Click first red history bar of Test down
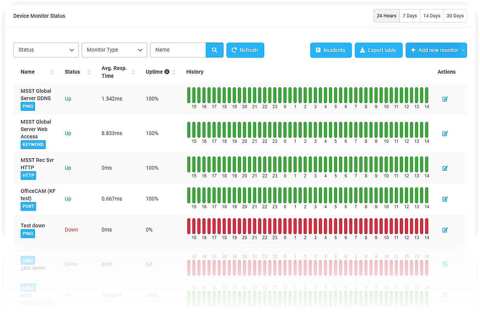The height and width of the screenshot is (314, 480). coord(189,226)
